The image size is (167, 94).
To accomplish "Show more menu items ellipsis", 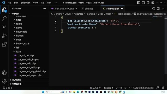I will coord(56,3).
